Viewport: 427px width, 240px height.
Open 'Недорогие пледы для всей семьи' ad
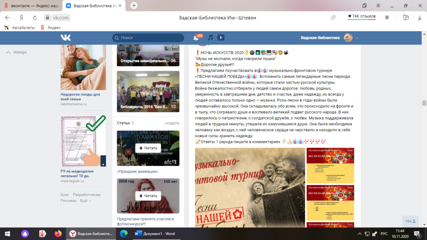click(80, 97)
